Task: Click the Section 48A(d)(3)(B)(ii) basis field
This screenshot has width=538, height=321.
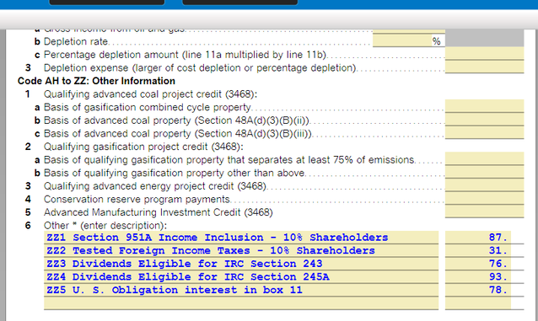Action: [x=485, y=120]
